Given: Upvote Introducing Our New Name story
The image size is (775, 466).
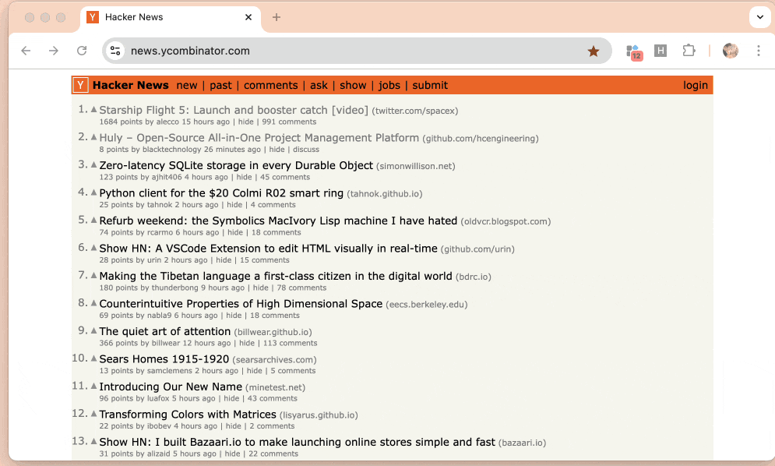Looking at the screenshot, I should point(94,387).
